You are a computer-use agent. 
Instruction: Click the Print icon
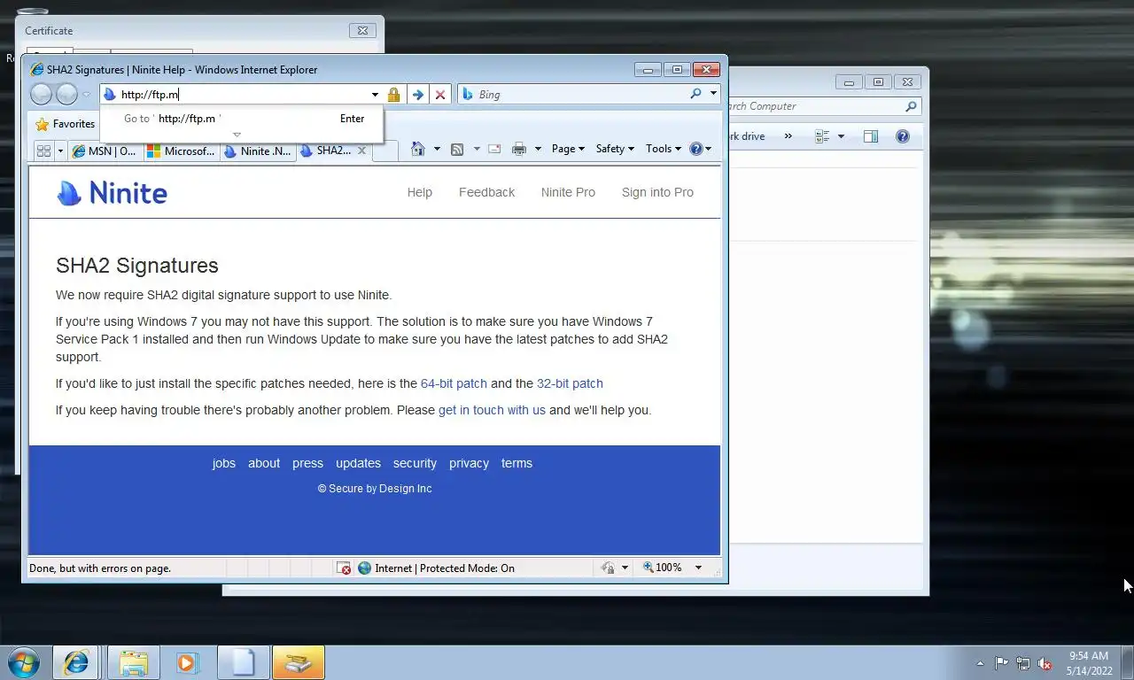point(519,149)
